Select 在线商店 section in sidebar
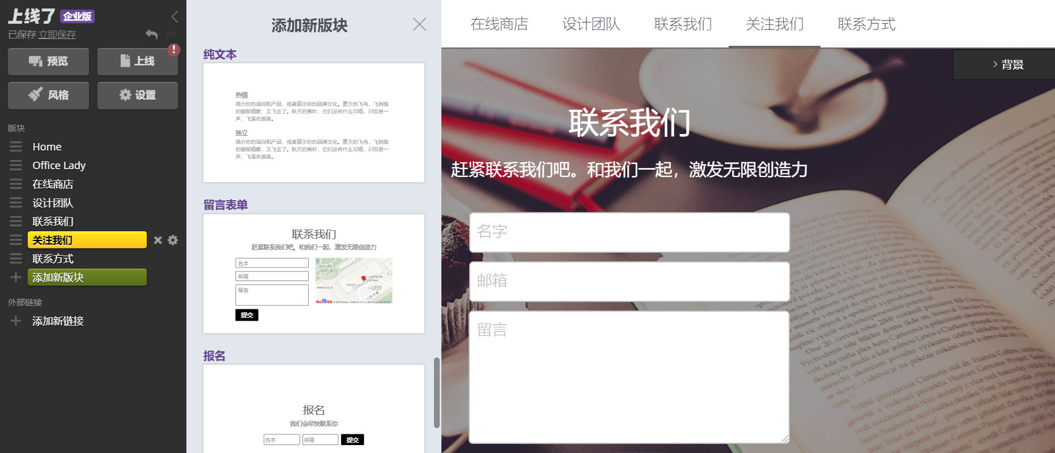Viewport: 1055px width, 453px height. point(53,184)
